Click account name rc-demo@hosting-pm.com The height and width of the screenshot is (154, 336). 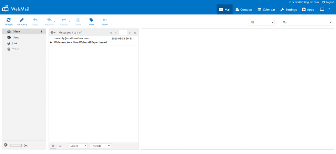[304, 2]
